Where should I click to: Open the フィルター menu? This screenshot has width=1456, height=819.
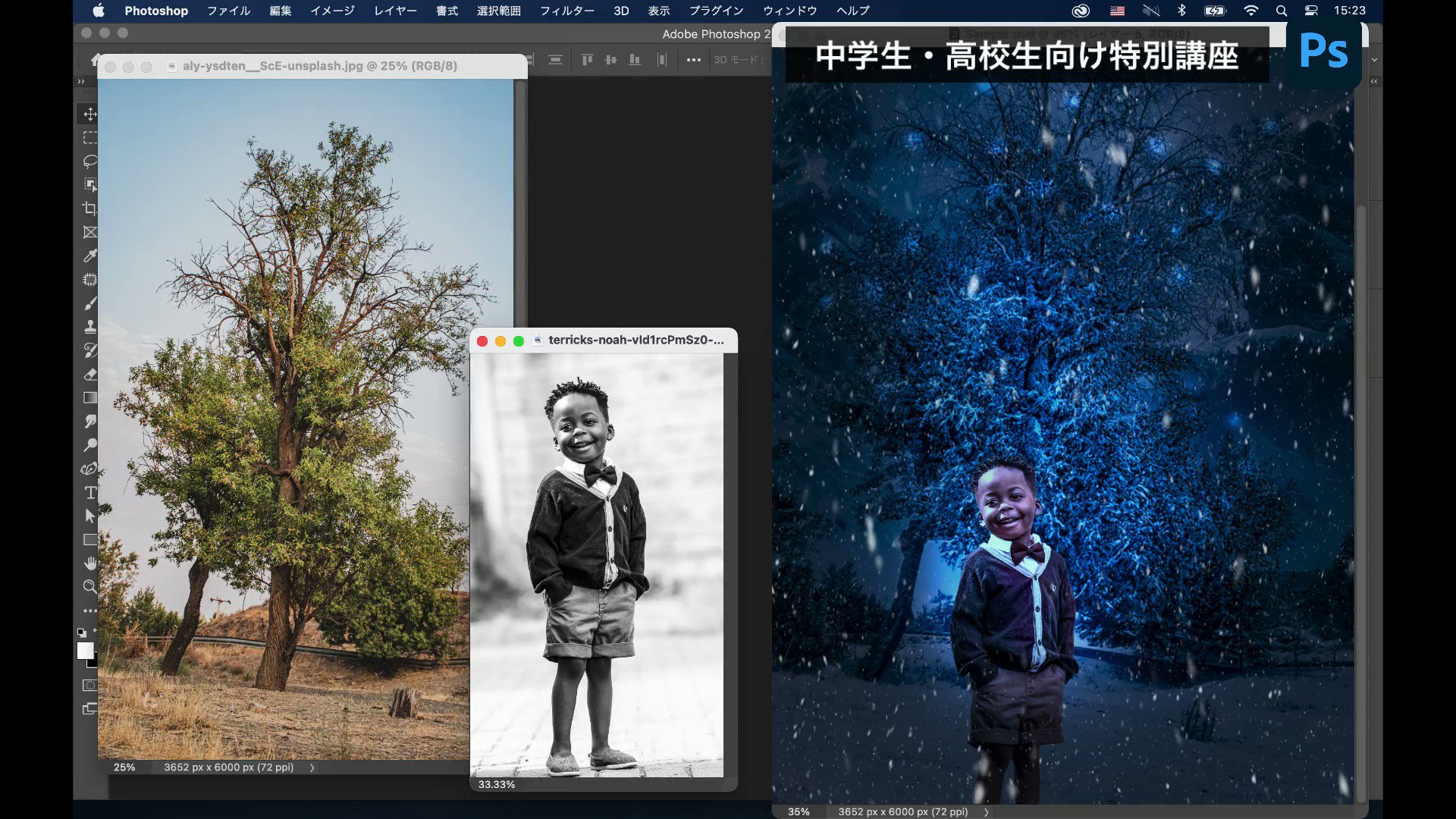[566, 11]
